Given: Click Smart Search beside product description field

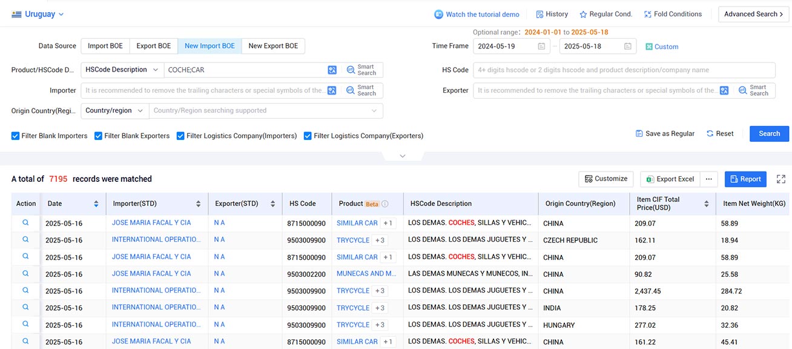Looking at the screenshot, I should click(361, 70).
